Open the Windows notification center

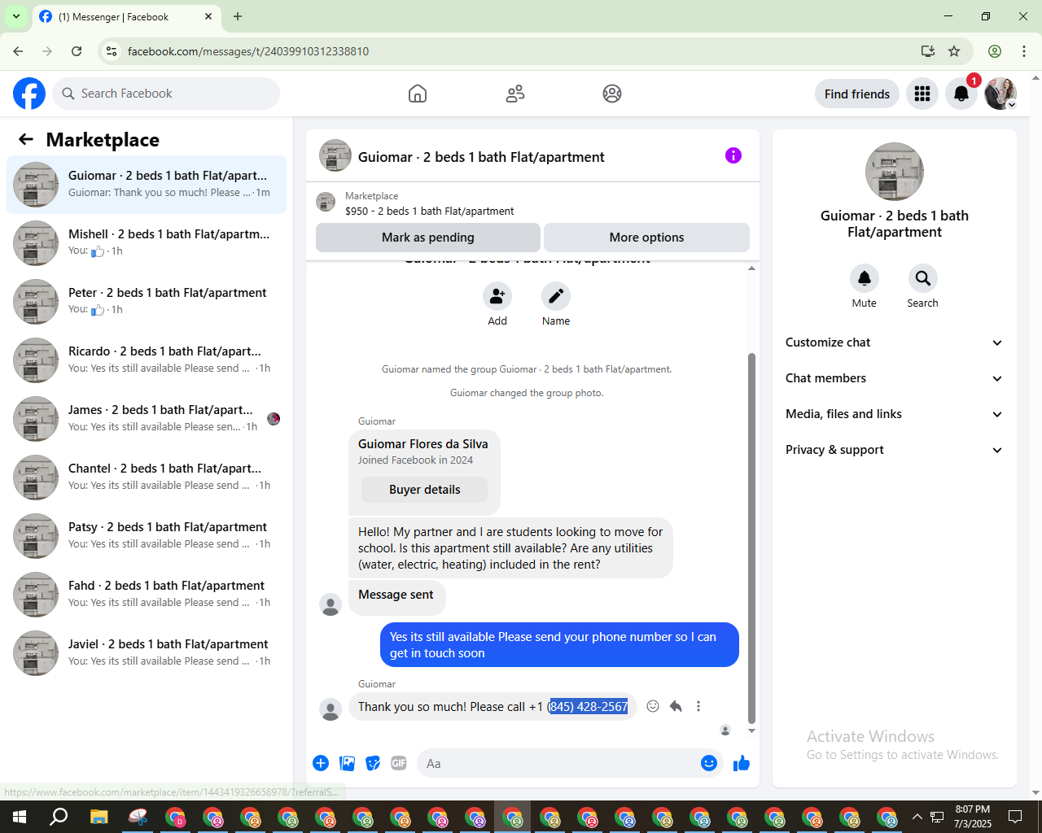pyautogui.click(x=1015, y=817)
